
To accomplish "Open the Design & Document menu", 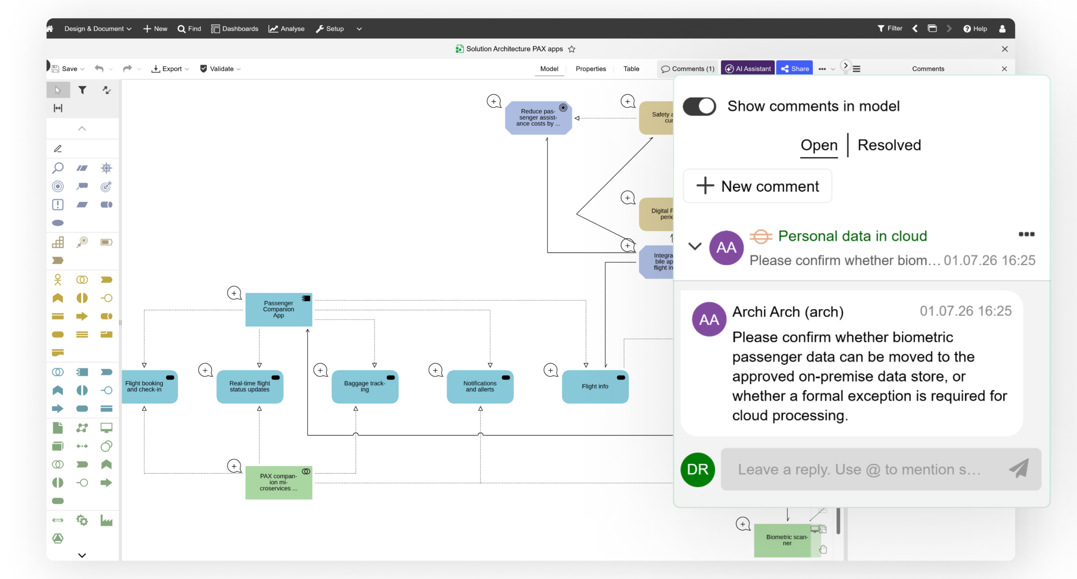I will (98, 29).
